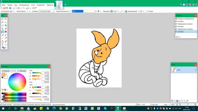The width and height of the screenshot is (198, 111).
Task: Select the Zoom magnifier tool
Action: (6, 25)
